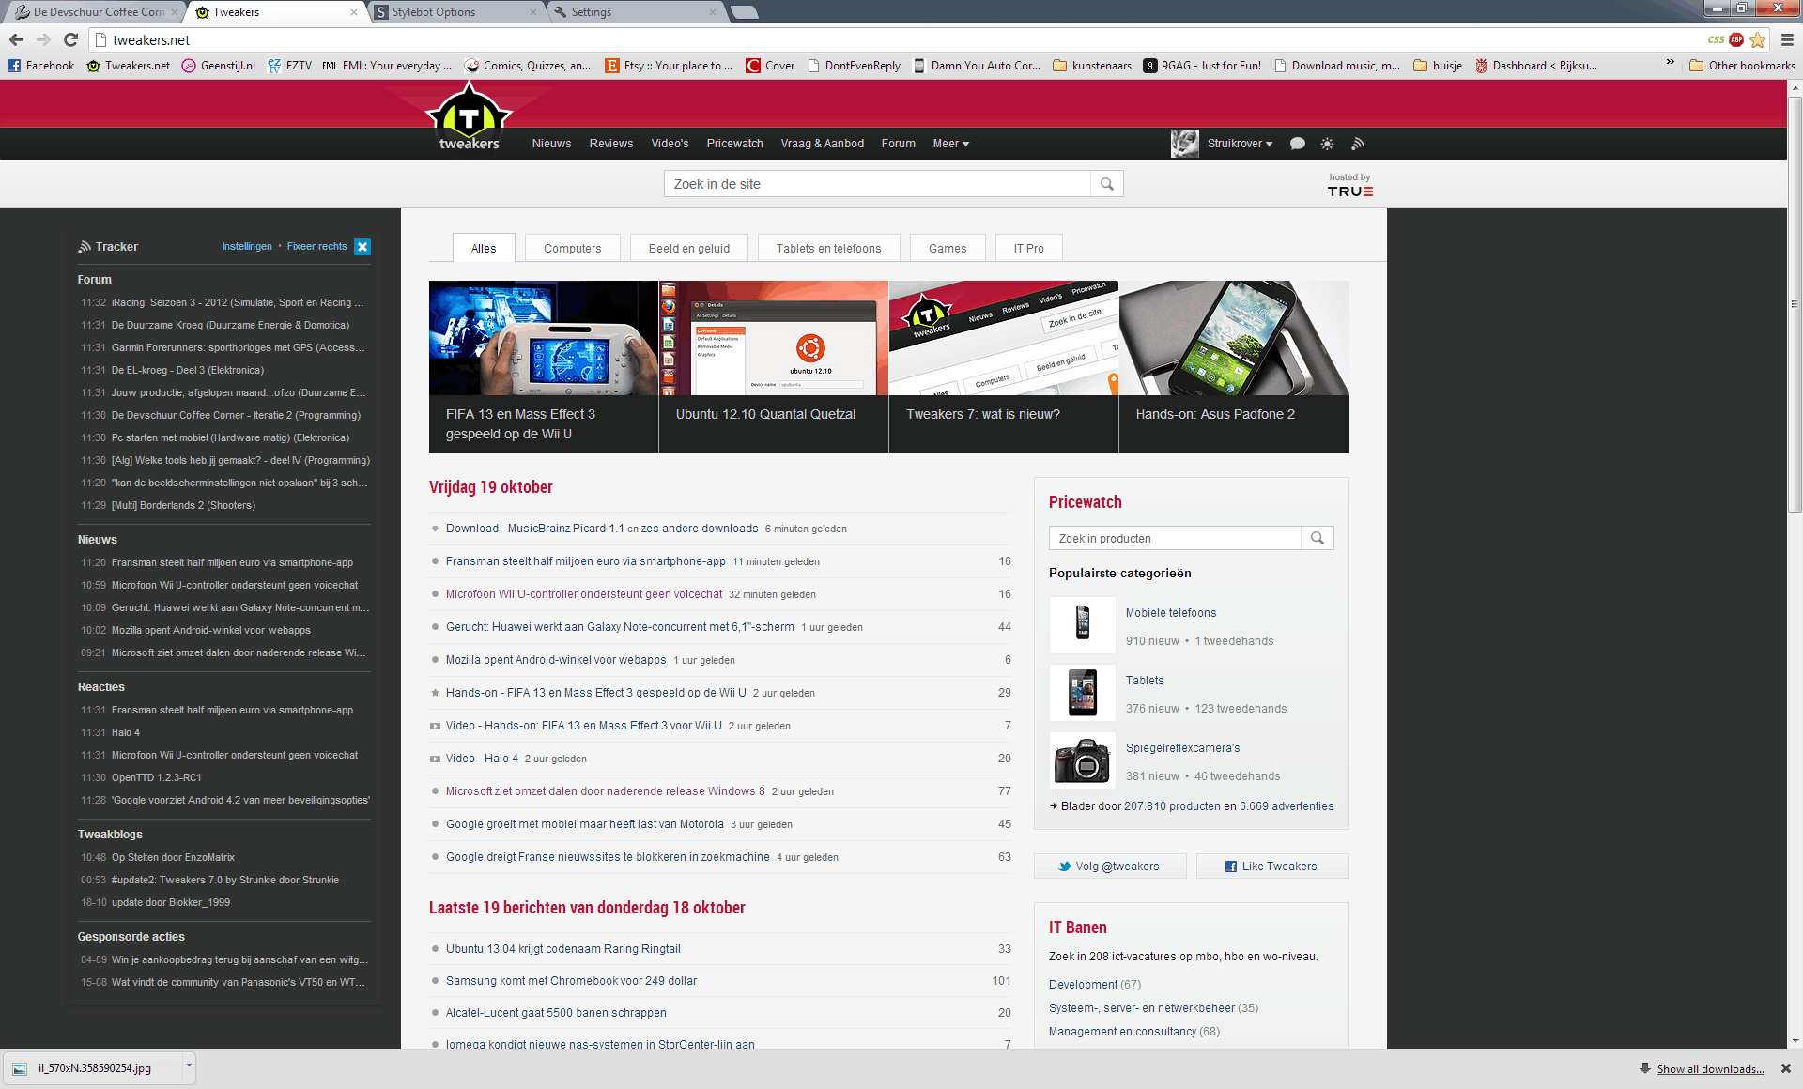The image size is (1803, 1089).
Task: Close the Tracker panel with X
Action: click(362, 247)
